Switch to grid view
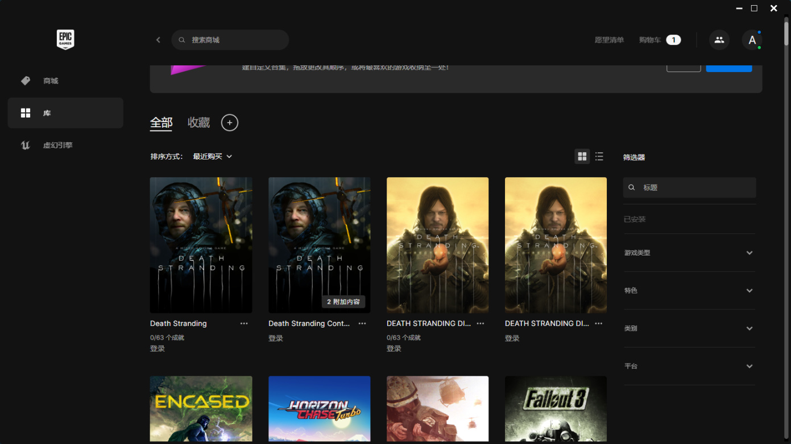The width and height of the screenshot is (791, 444). (x=582, y=157)
